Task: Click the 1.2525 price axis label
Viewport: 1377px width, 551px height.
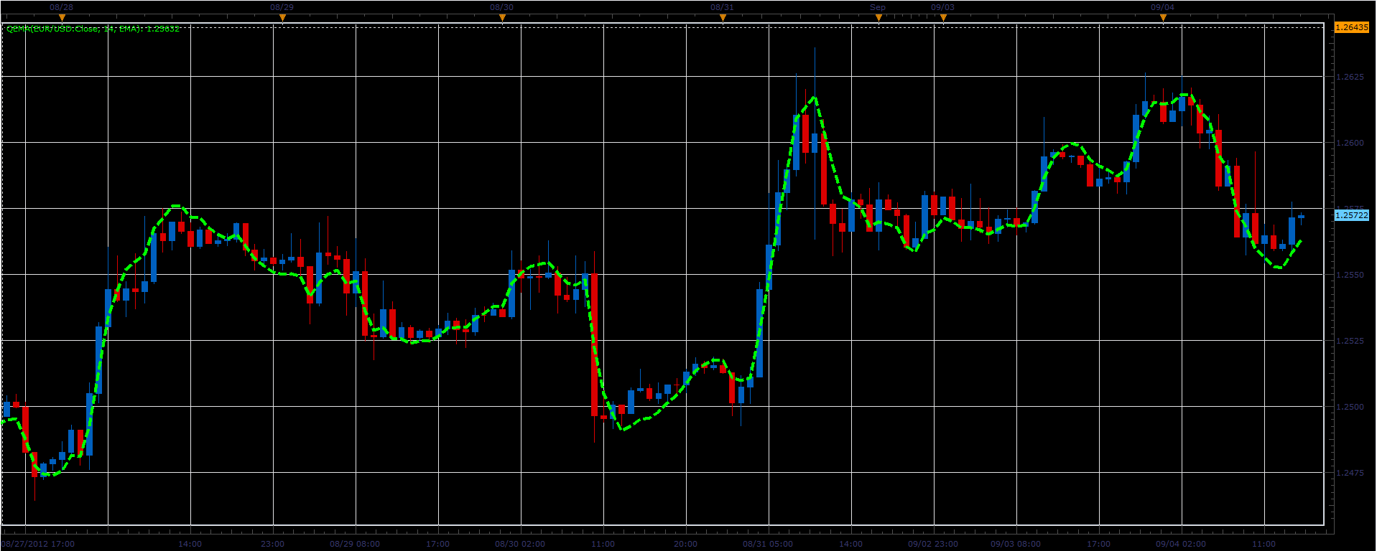Action: click(x=1350, y=341)
